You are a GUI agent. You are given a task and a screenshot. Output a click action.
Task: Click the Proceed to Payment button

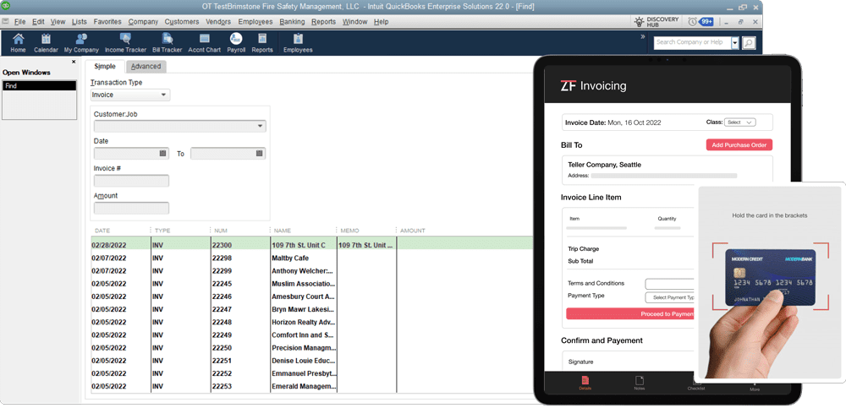click(x=630, y=313)
